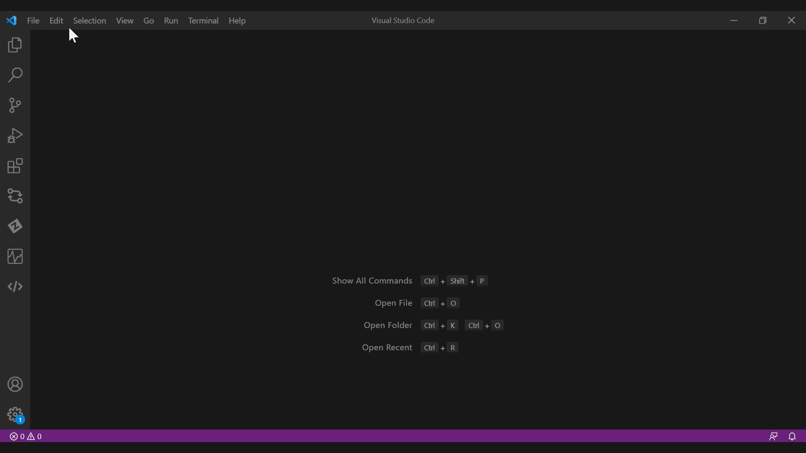This screenshot has width=806, height=453.
Task: Open the Explorer view in activity bar
Action: [15, 45]
